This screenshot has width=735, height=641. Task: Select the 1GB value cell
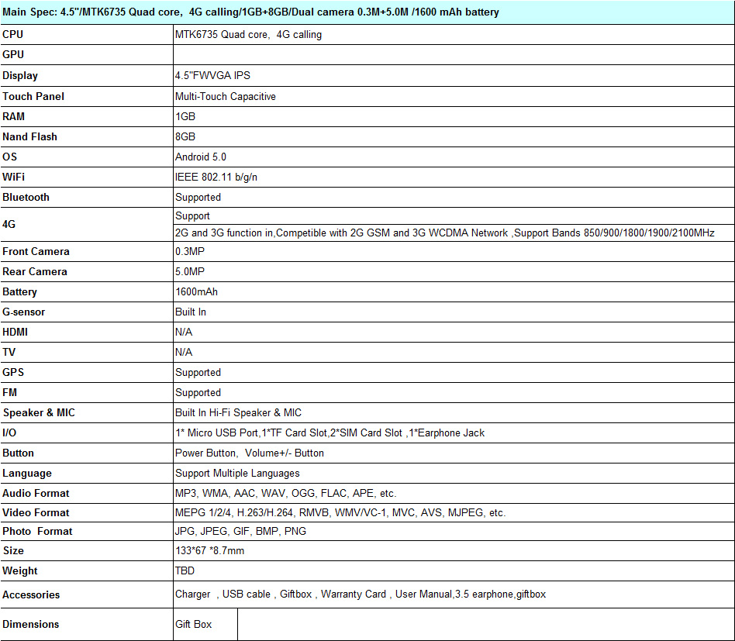pos(454,117)
